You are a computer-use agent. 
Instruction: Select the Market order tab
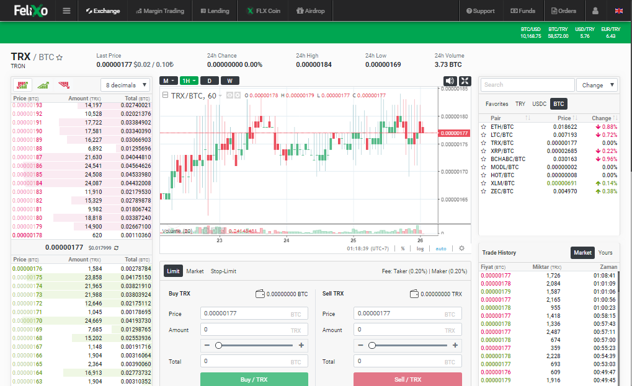195,271
